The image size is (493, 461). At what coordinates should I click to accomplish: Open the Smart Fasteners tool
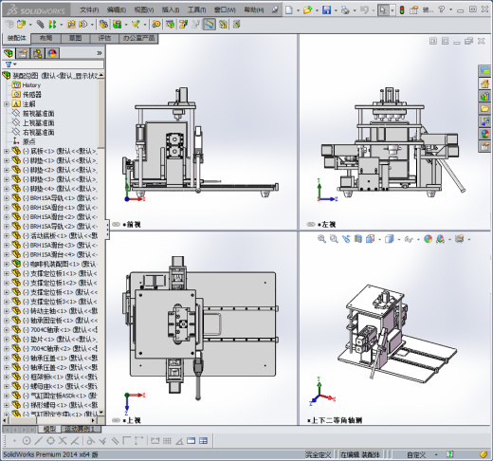point(71,24)
